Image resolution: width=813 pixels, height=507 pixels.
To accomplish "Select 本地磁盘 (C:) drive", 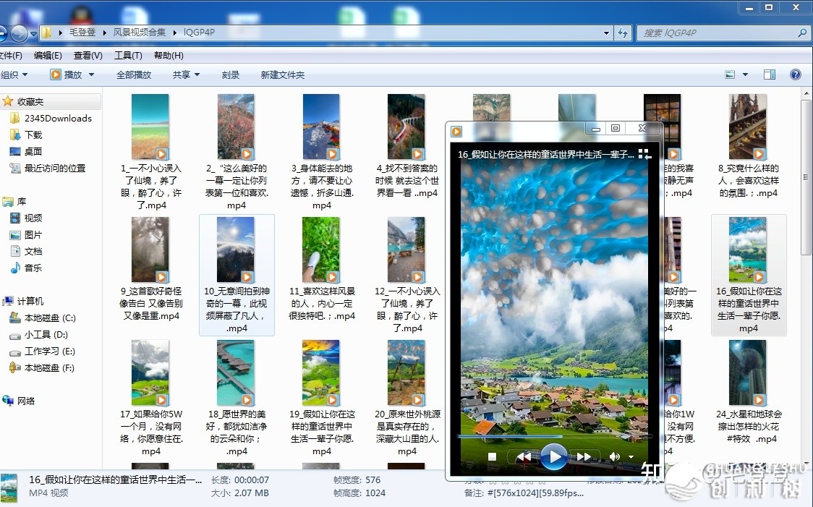I will (49, 318).
